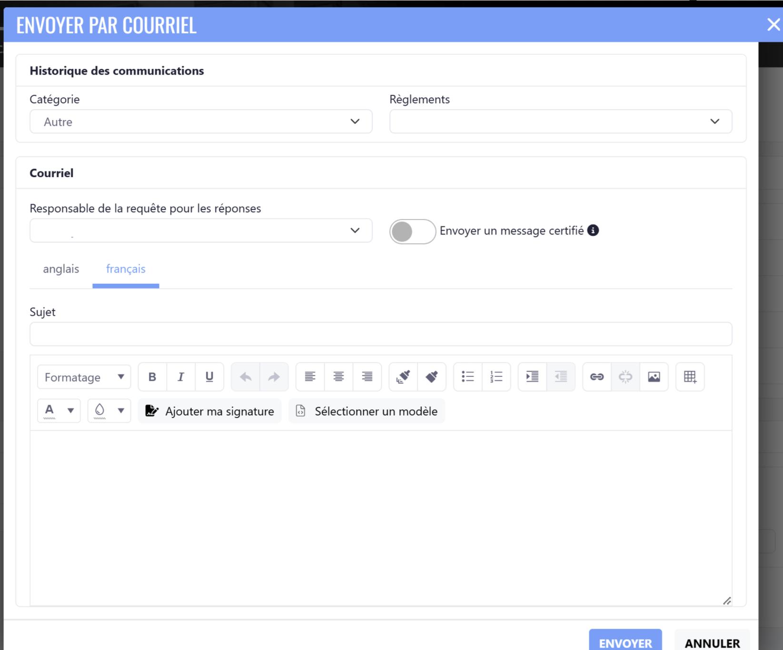
Task: Insert a hyperlink
Action: point(597,377)
